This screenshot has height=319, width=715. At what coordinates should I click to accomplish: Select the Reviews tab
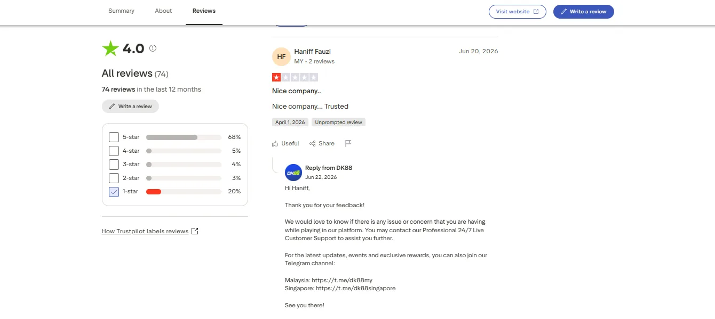[x=204, y=11]
